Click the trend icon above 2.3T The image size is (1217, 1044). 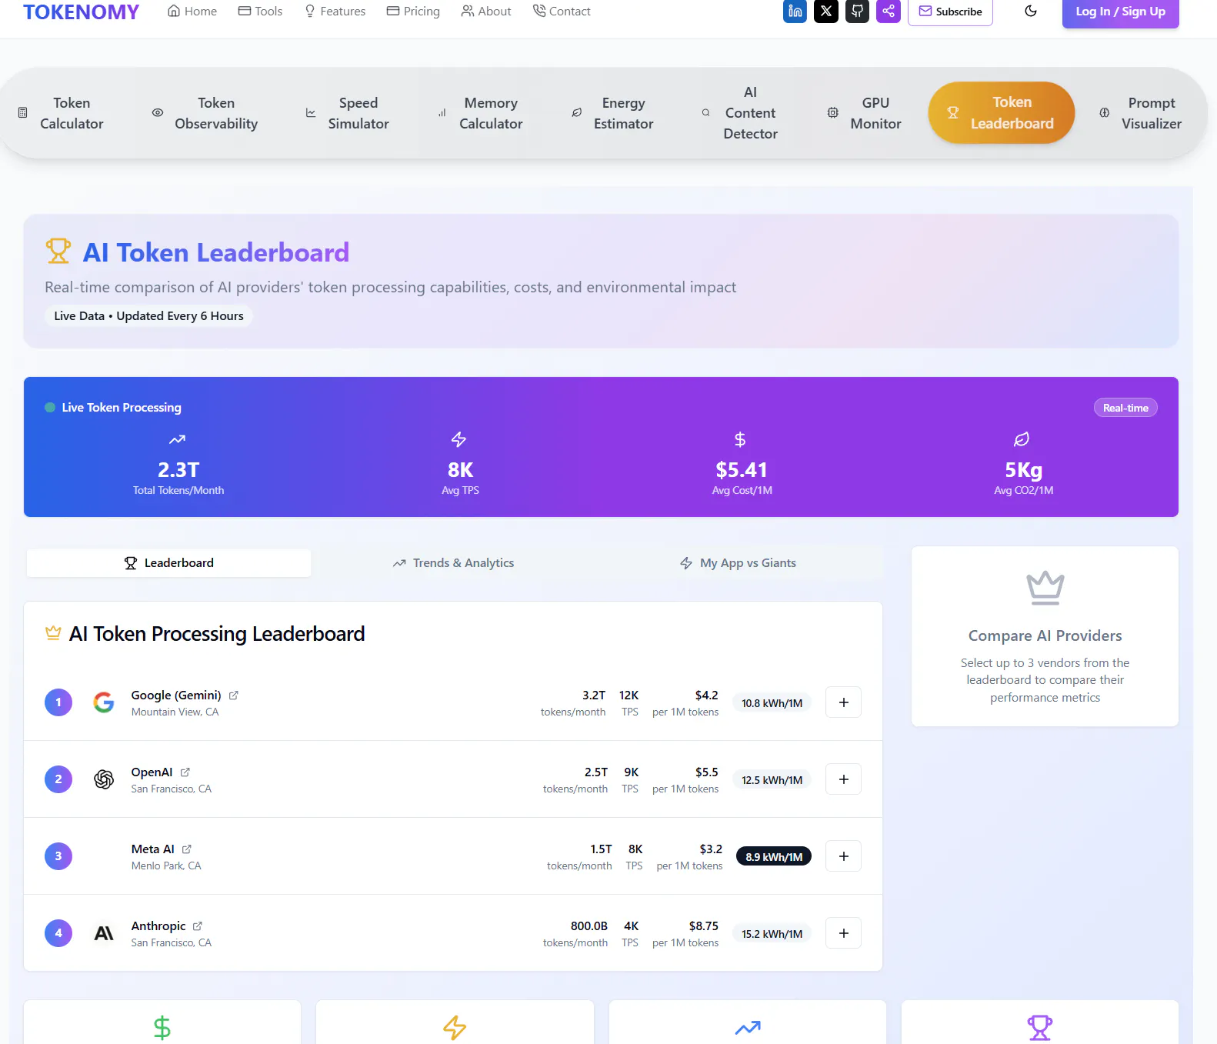coord(178,439)
